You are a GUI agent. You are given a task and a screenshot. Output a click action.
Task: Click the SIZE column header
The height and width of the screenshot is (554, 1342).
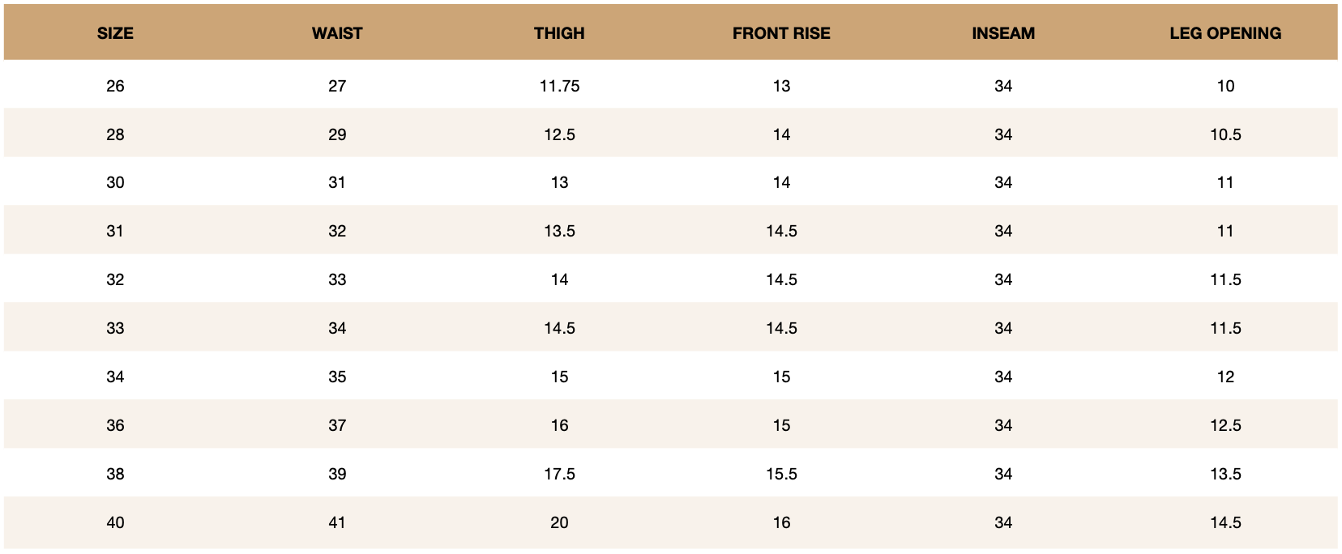coord(115,33)
